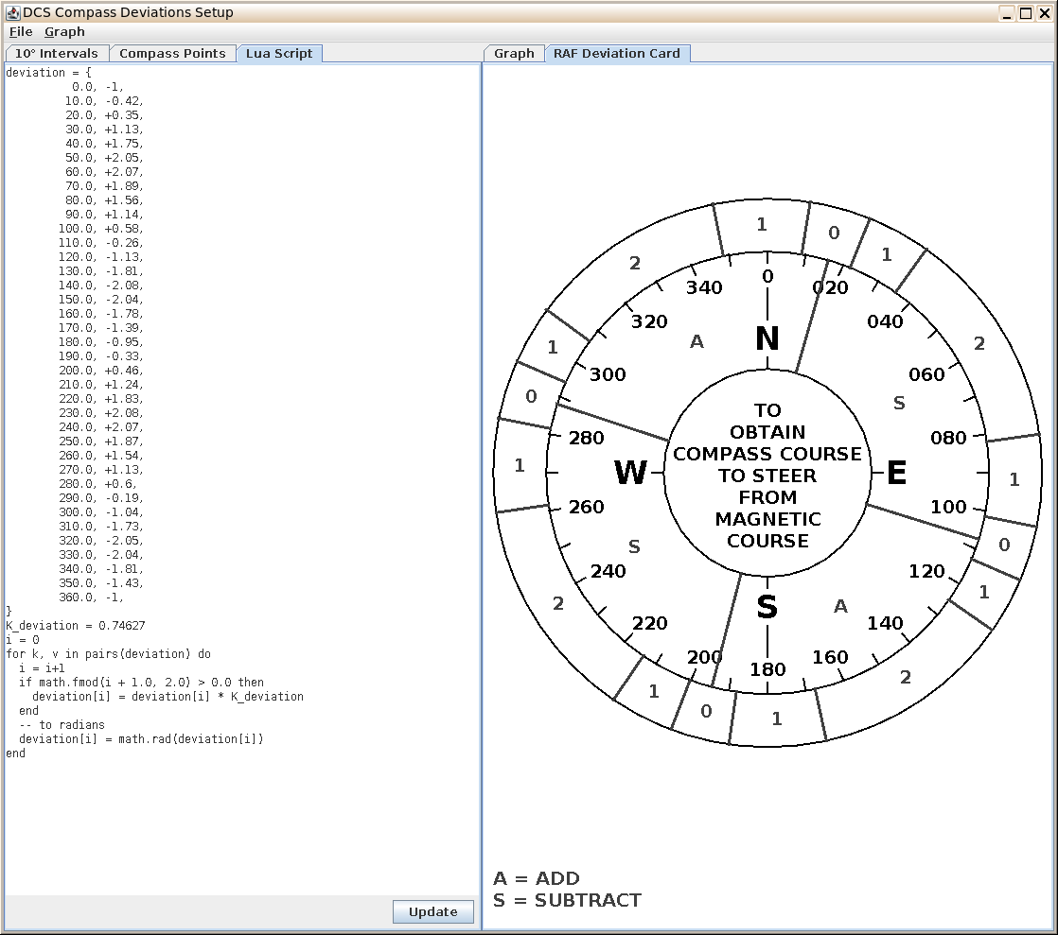Click the large W on compass card
Screen dimensions: 1058x935
pyautogui.click(x=630, y=473)
